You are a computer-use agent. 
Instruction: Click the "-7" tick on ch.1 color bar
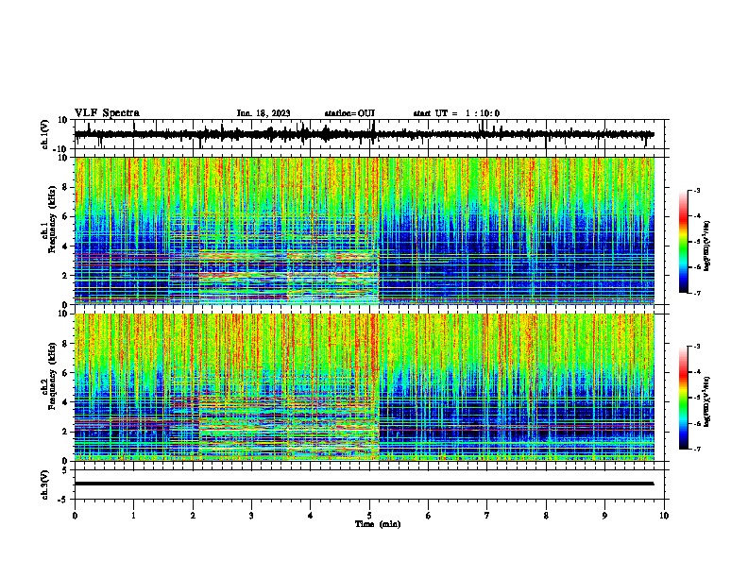click(x=696, y=293)
